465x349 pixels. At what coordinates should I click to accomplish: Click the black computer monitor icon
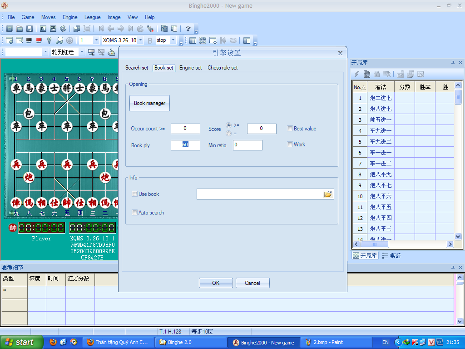tap(29, 40)
